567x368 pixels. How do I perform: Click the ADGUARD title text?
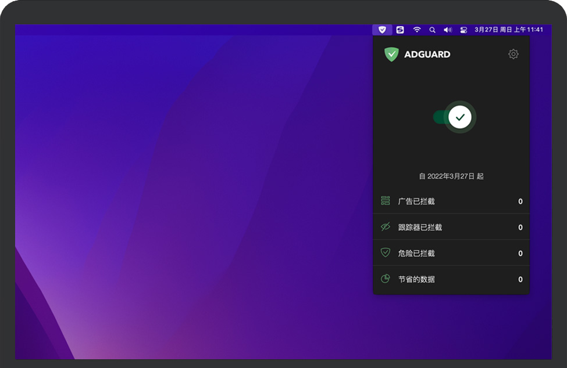pyautogui.click(x=427, y=55)
